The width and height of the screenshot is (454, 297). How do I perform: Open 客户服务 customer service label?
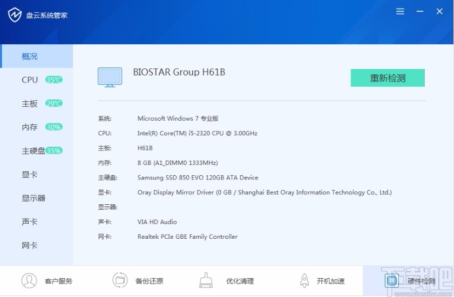coord(58,281)
